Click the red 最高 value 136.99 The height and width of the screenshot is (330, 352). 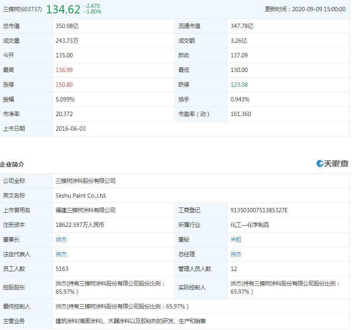(65, 70)
